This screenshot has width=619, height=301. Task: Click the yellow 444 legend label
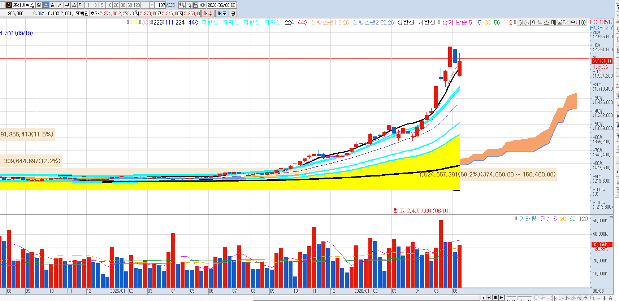pos(134,22)
